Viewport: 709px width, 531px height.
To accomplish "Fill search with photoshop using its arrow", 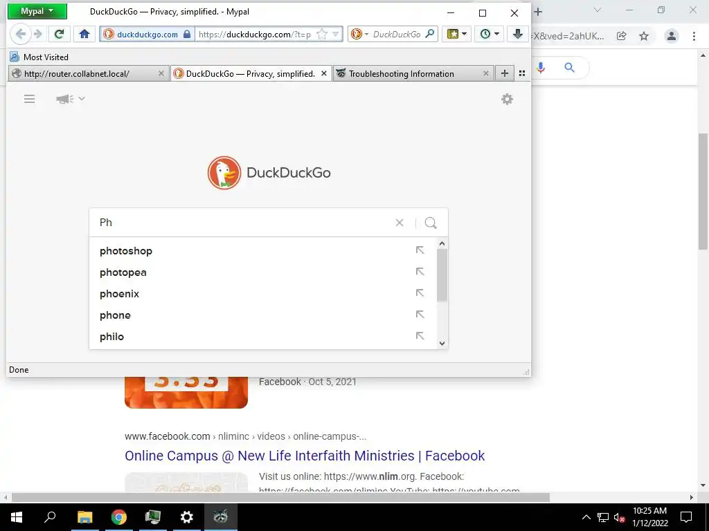I will coord(420,250).
